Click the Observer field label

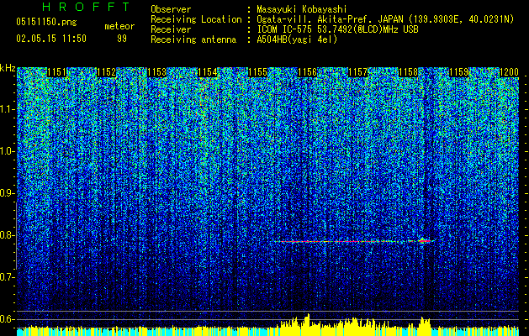coord(171,9)
